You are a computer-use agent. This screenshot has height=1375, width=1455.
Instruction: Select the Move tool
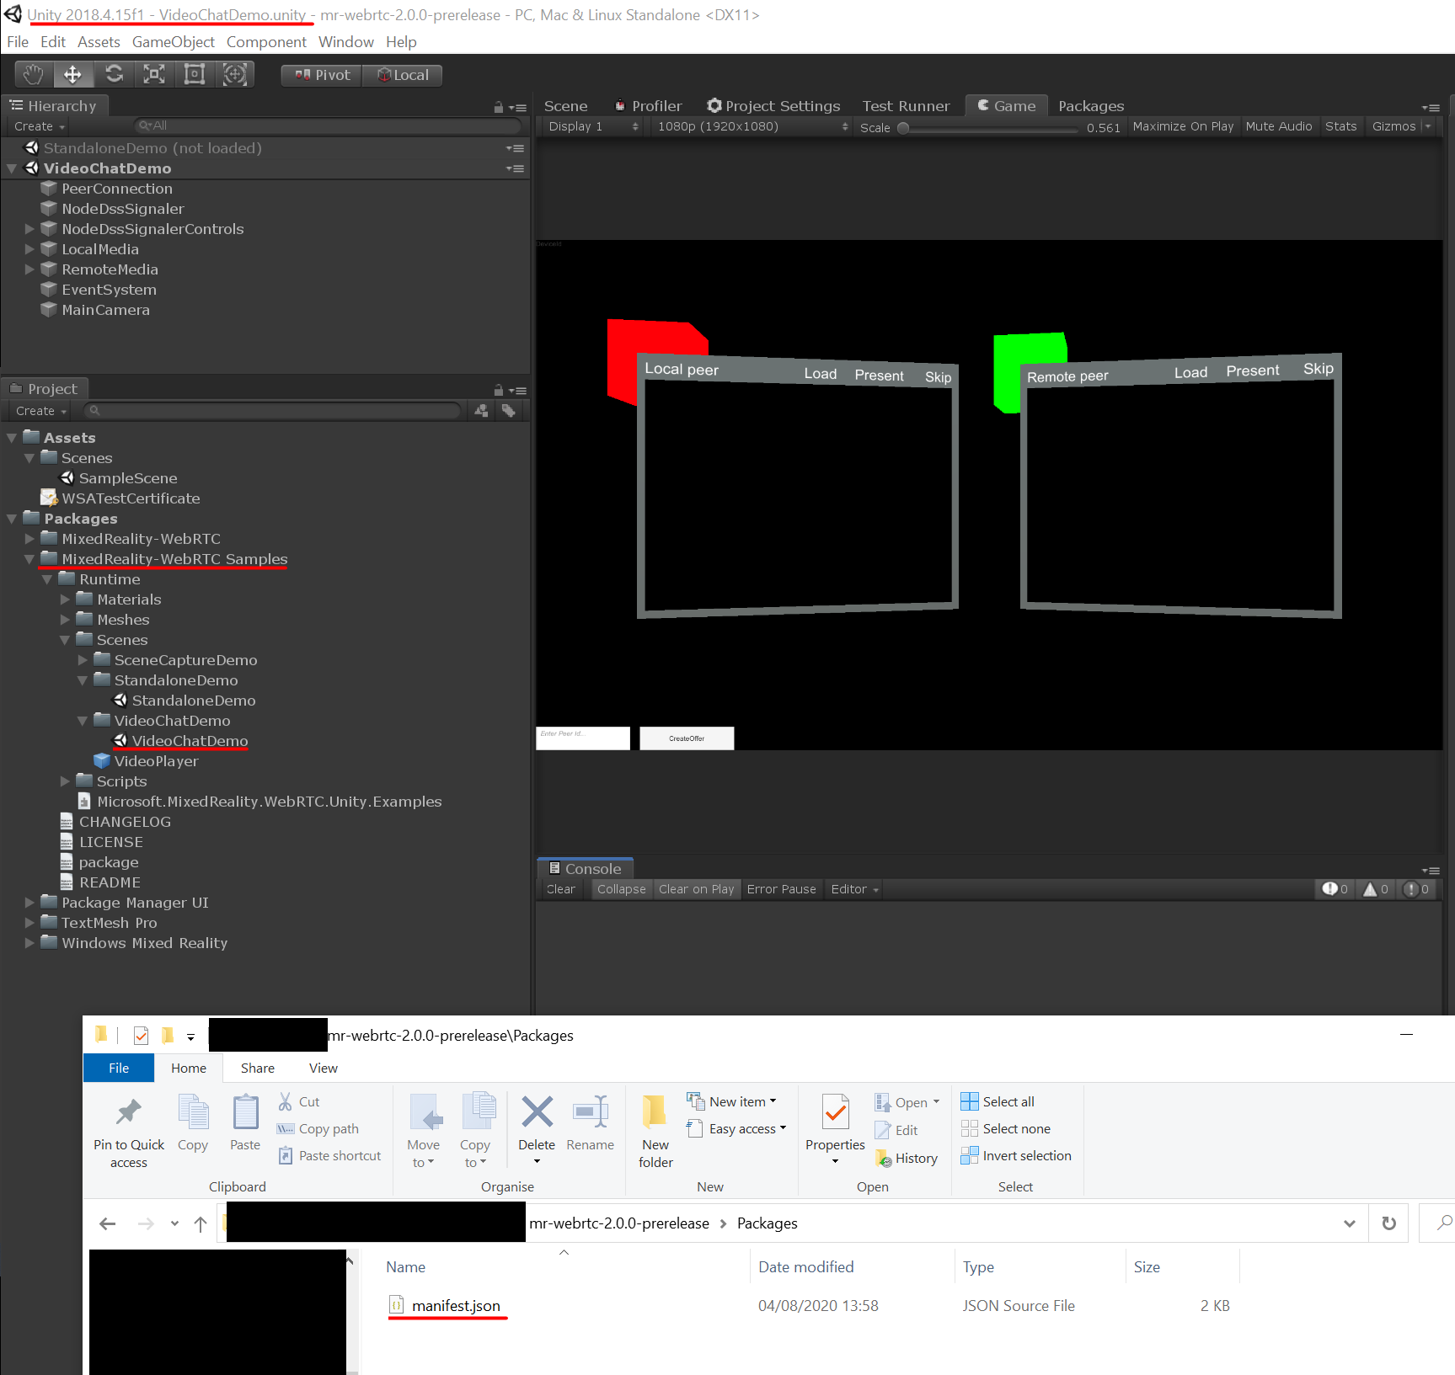[x=73, y=74]
